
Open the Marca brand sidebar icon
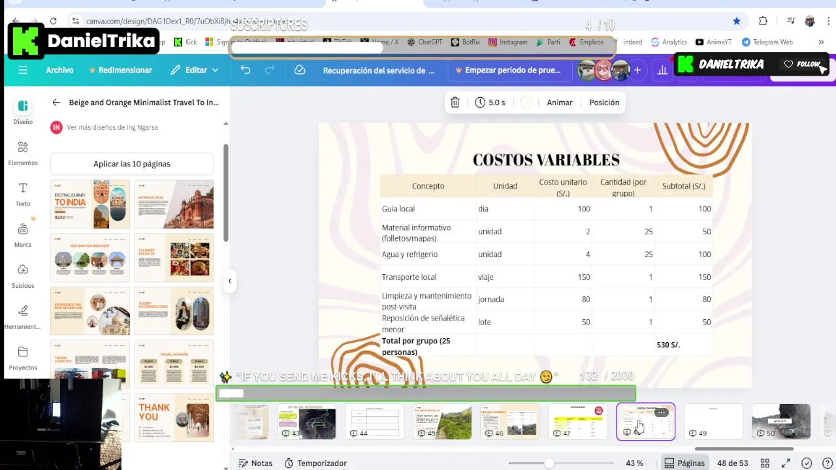[x=23, y=229]
